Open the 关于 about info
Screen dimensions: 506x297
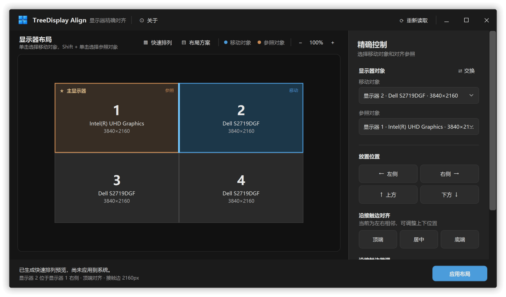pos(149,20)
